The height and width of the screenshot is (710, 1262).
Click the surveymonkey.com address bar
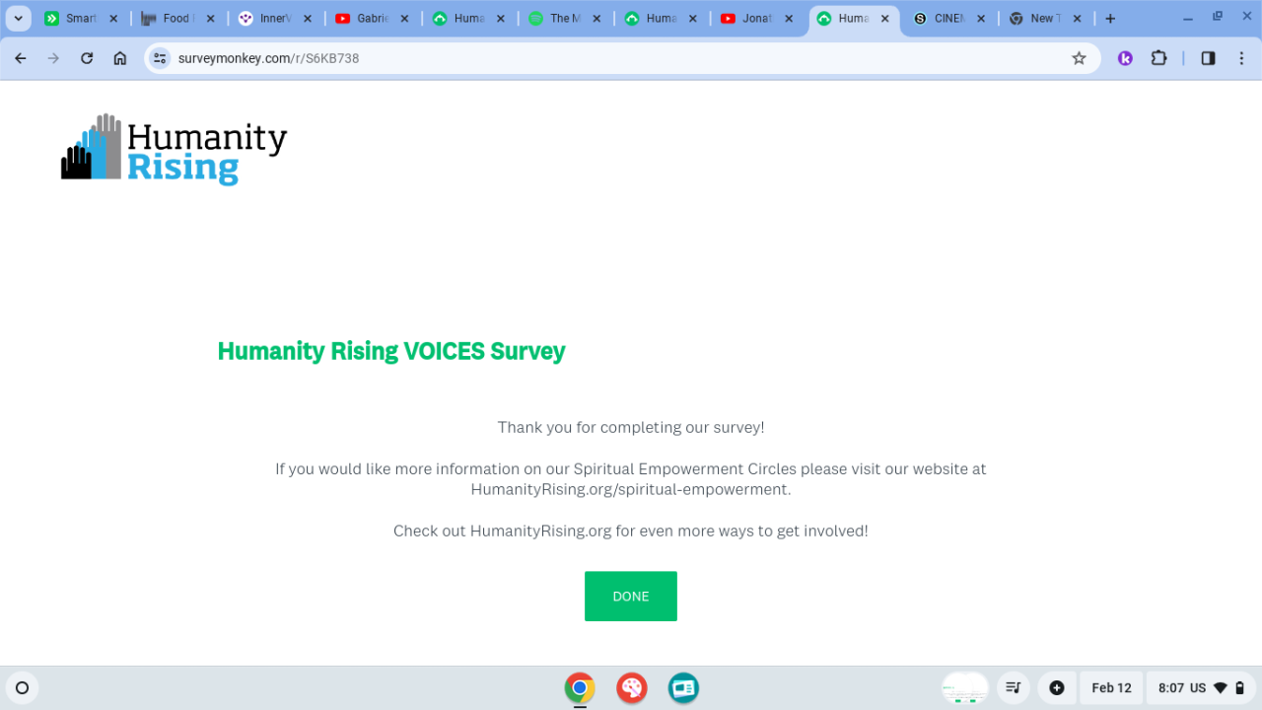(611, 58)
